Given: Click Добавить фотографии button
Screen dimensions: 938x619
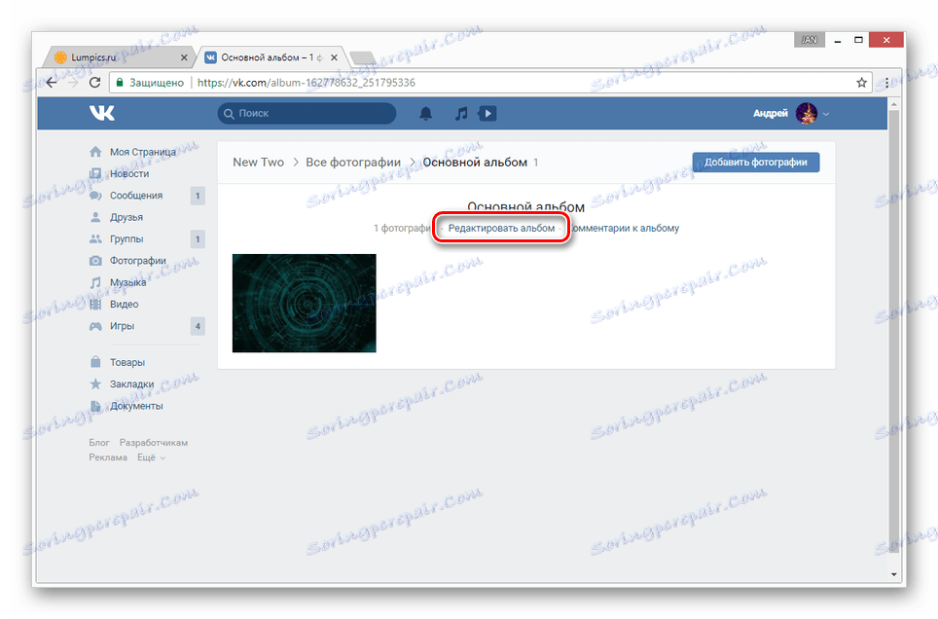Looking at the screenshot, I should [755, 163].
